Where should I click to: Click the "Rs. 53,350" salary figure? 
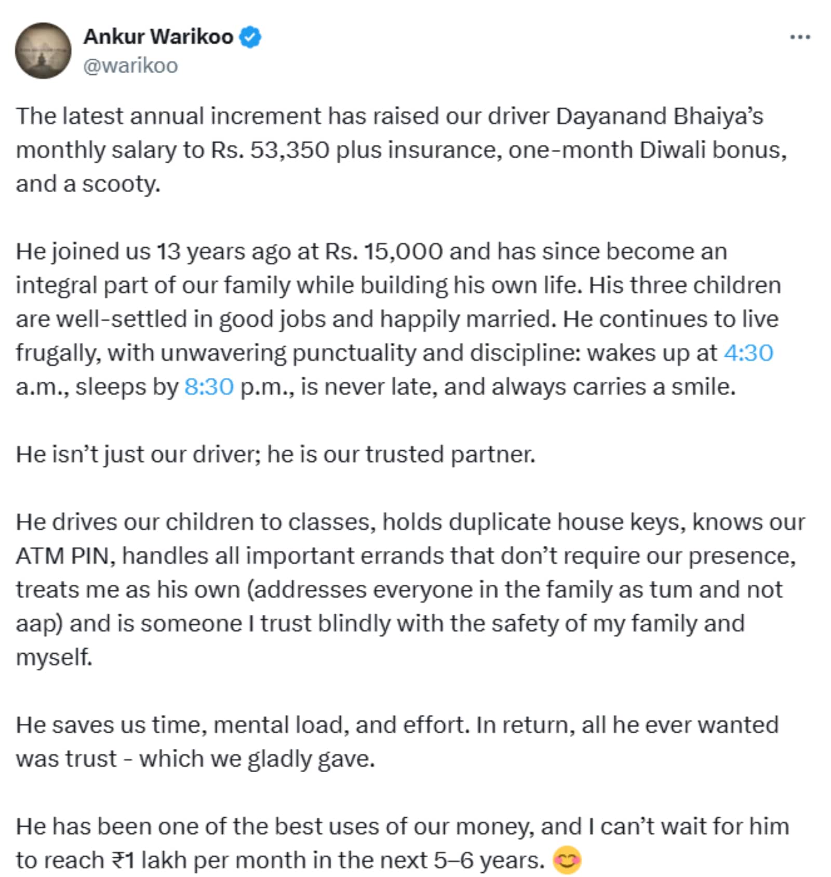pyautogui.click(x=270, y=150)
